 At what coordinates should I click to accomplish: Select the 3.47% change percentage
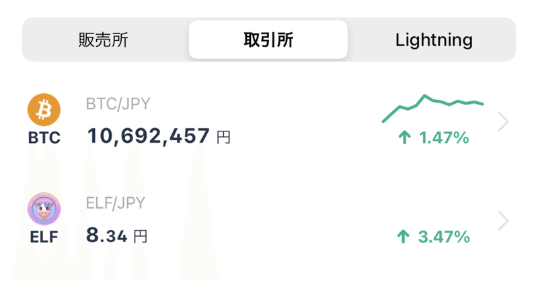[x=444, y=236]
